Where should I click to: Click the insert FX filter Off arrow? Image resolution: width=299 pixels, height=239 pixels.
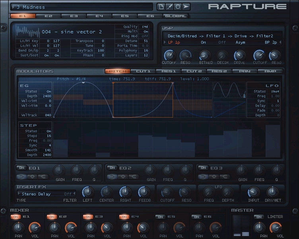(74, 194)
